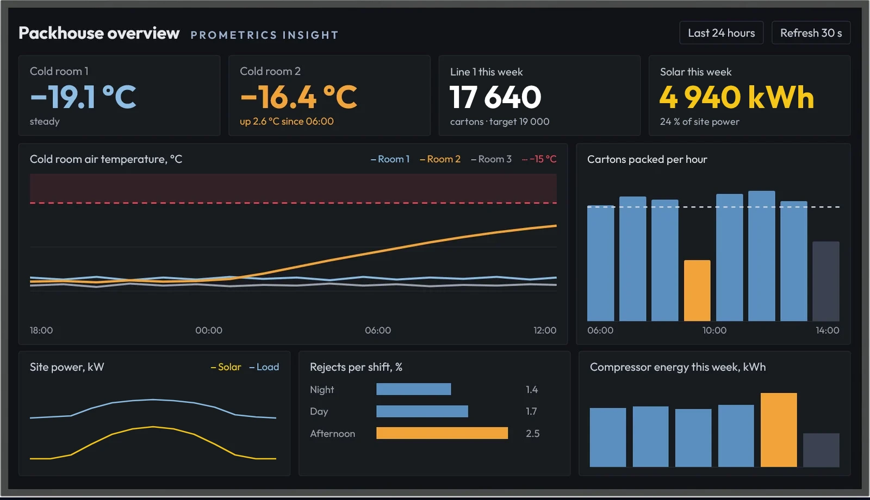Click the Compressor energy this week title
Image resolution: width=870 pixels, height=500 pixels.
pos(678,367)
